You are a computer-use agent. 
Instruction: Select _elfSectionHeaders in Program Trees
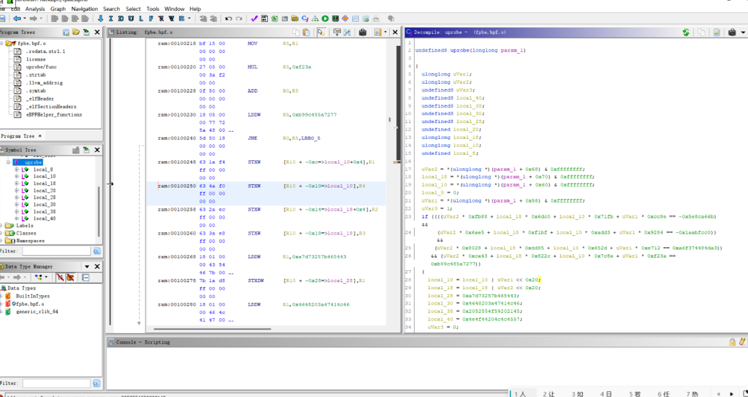tap(51, 107)
